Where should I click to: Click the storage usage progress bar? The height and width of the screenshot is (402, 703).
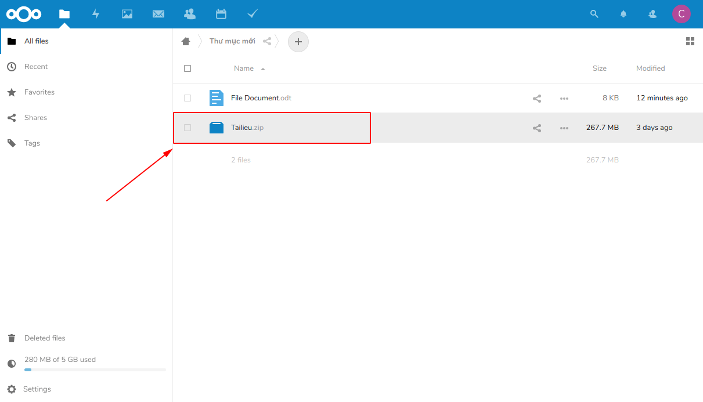point(95,370)
